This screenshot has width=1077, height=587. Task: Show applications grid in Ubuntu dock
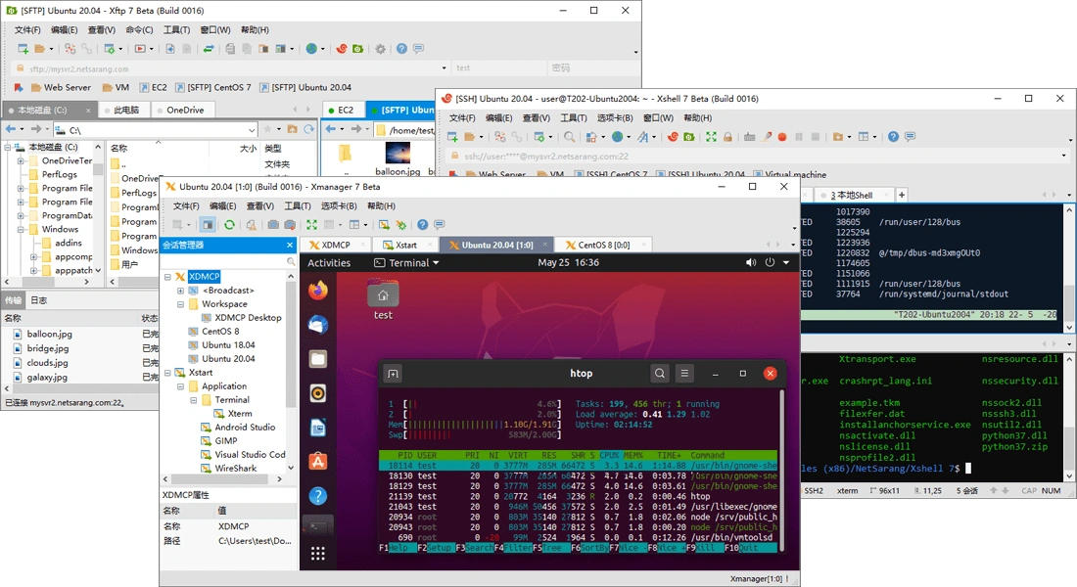(x=317, y=554)
